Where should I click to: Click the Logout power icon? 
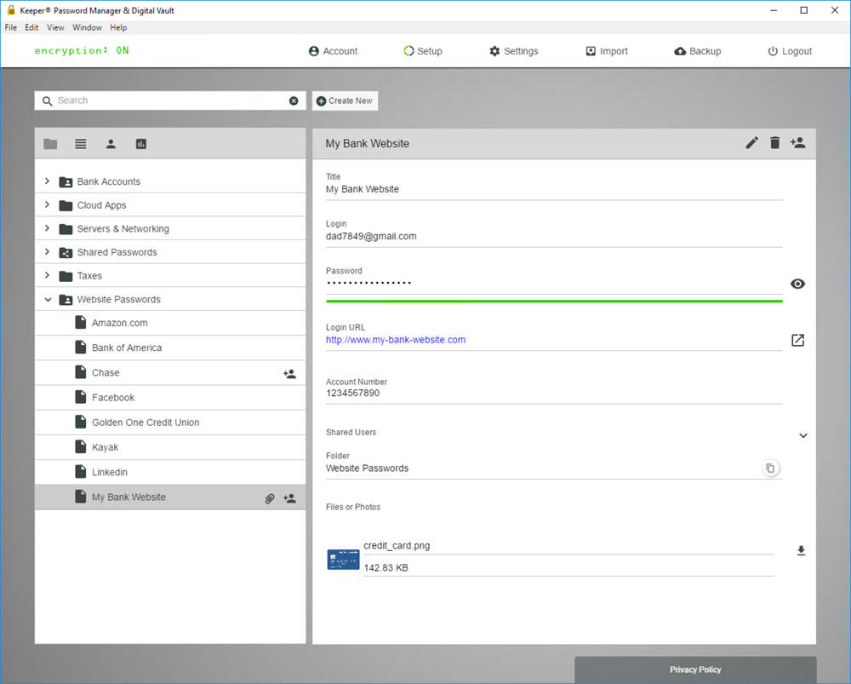click(773, 51)
